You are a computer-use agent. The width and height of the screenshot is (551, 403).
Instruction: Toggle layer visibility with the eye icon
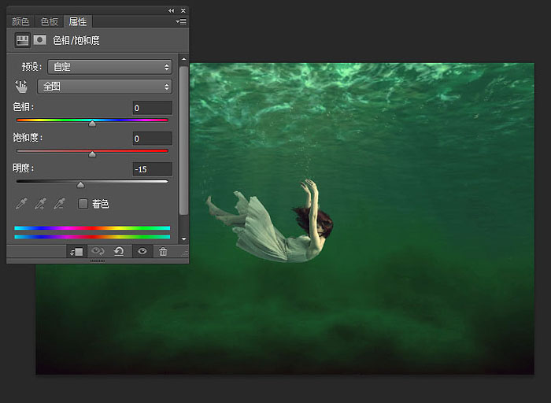point(142,251)
